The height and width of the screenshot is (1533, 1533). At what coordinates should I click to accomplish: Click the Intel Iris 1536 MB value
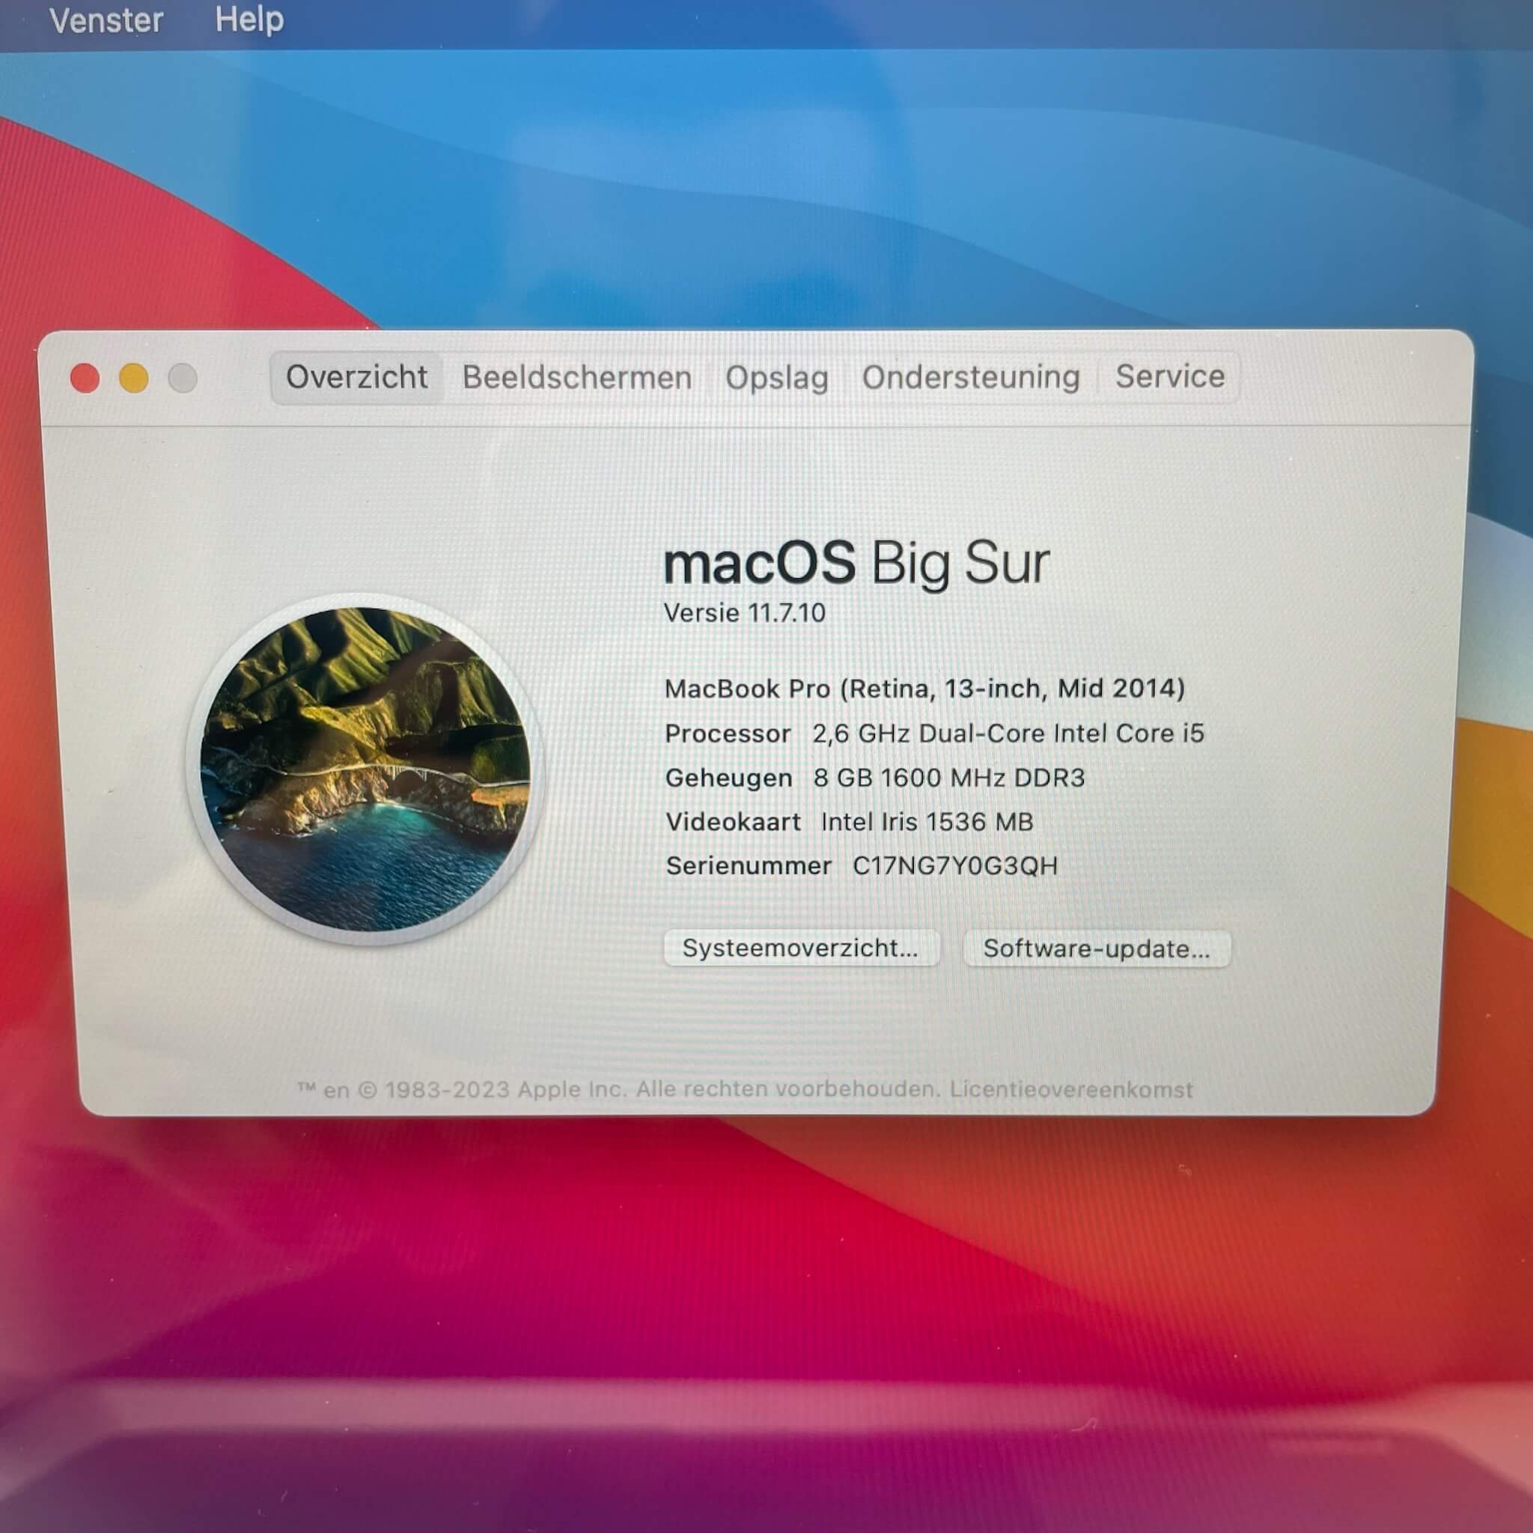point(927,822)
